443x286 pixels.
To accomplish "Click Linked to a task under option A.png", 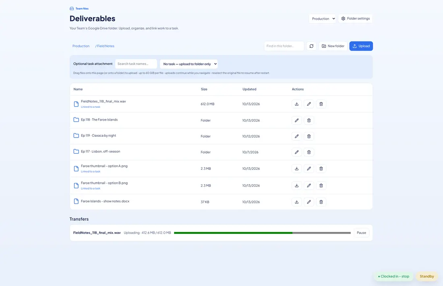I will (90, 172).
